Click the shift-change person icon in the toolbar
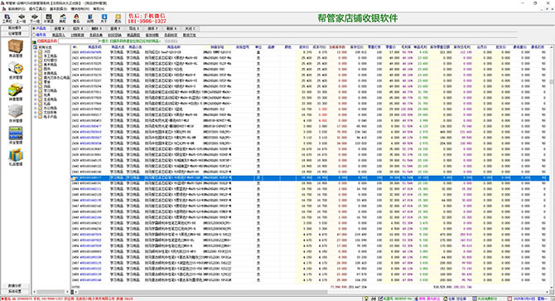Image resolution: width=555 pixels, height=301 pixels. tap(63, 18)
